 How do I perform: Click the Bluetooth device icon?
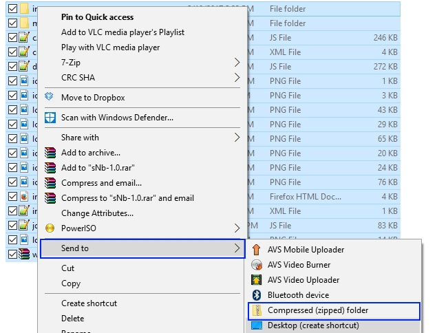(x=257, y=295)
